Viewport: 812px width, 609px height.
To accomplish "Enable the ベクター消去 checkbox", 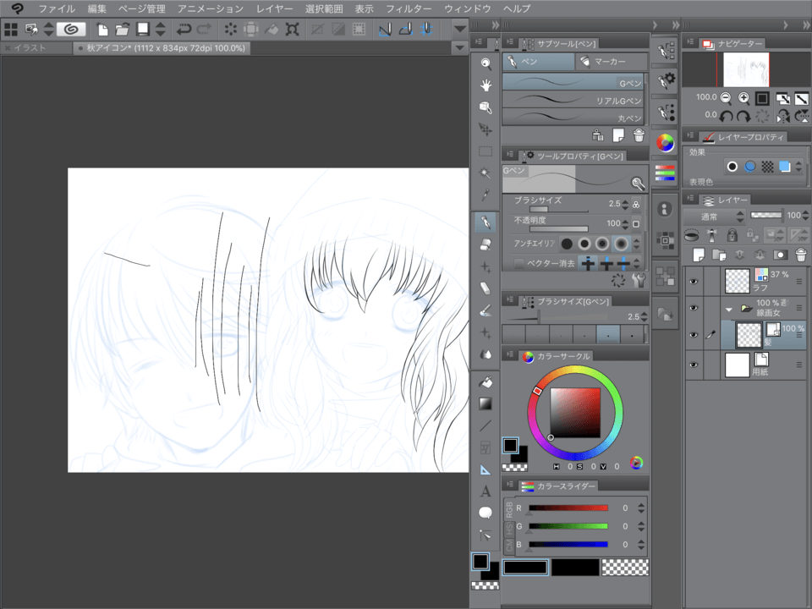I will pyautogui.click(x=519, y=264).
